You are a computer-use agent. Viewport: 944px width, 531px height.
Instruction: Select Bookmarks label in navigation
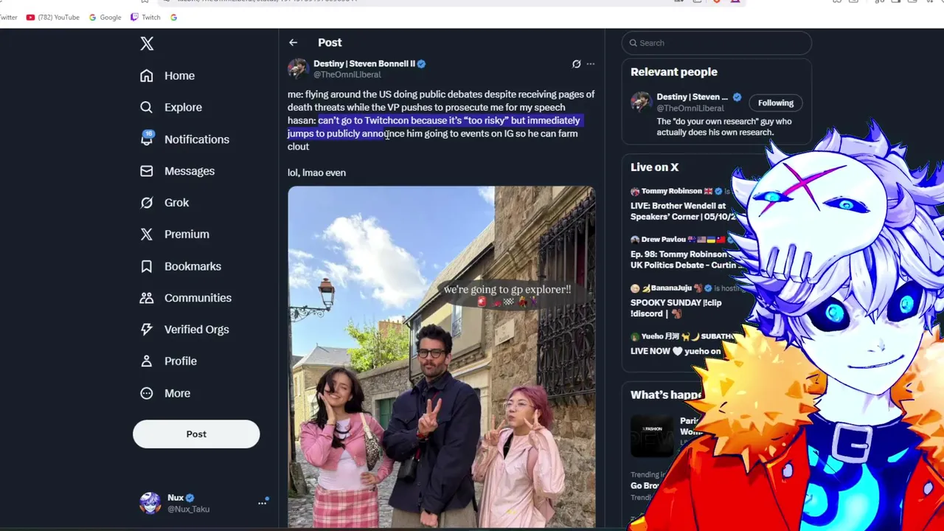pyautogui.click(x=192, y=266)
